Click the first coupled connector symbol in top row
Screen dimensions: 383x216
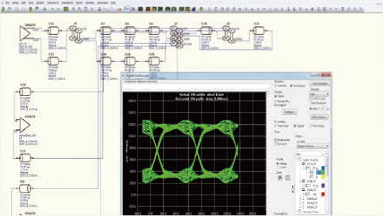pyautogui.click(x=76, y=33)
